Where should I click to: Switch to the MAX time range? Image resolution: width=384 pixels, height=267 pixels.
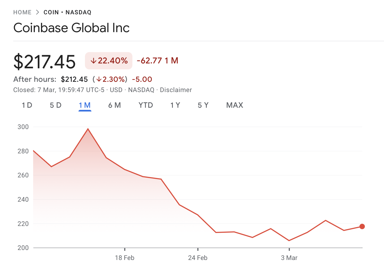point(234,105)
